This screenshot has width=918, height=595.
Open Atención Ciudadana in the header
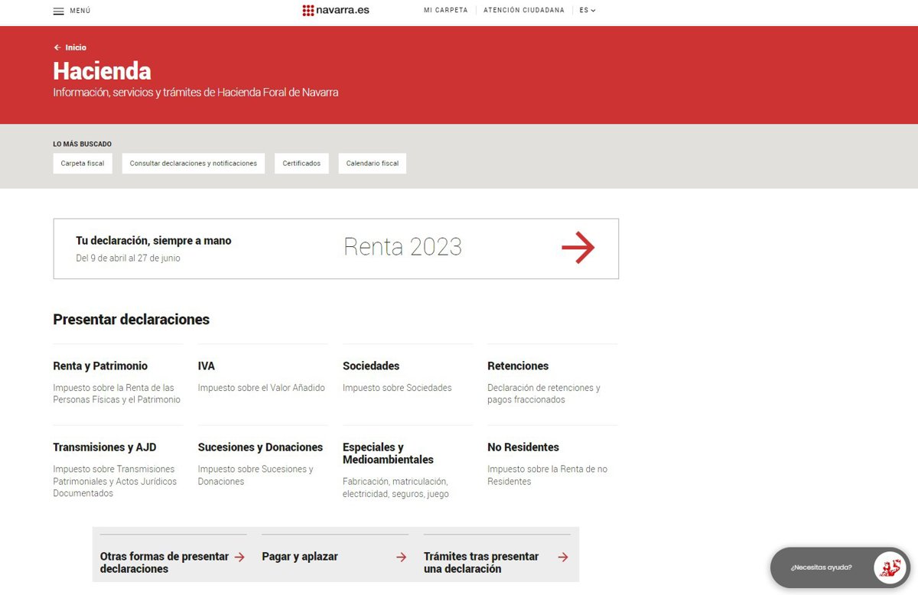[523, 11]
